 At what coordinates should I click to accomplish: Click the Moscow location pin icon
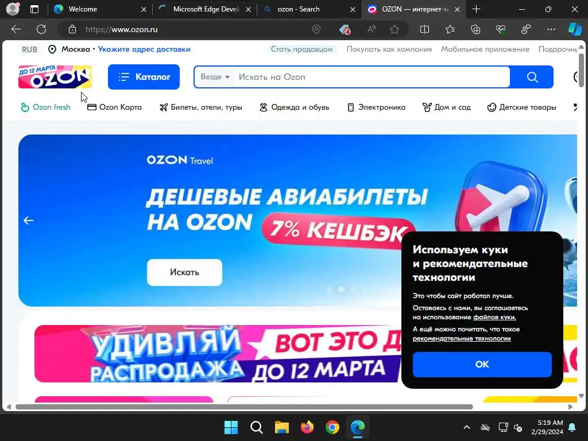(x=52, y=49)
